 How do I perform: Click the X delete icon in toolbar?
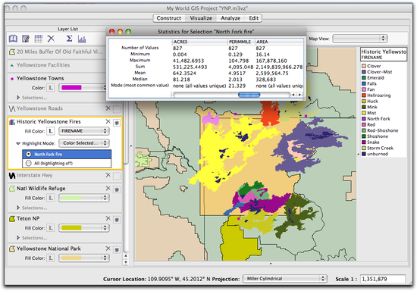click(51, 39)
